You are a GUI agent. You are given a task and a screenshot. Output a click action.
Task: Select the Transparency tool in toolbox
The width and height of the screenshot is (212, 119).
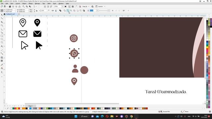[x=2, y=61]
